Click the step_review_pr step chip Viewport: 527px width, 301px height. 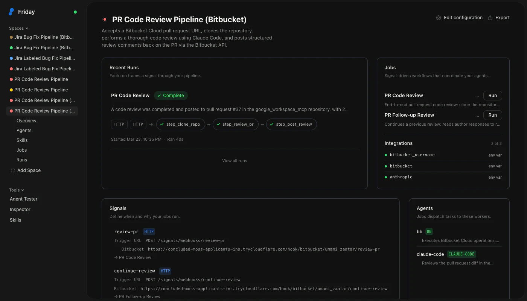click(x=236, y=124)
